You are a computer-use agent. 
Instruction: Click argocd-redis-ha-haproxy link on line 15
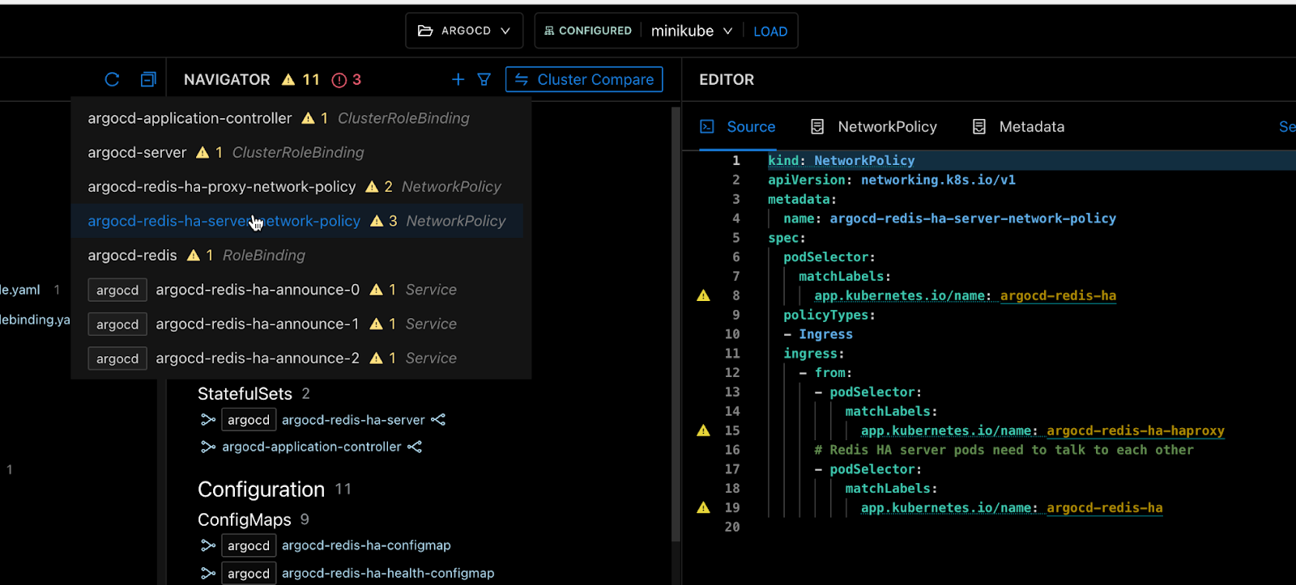1136,430
